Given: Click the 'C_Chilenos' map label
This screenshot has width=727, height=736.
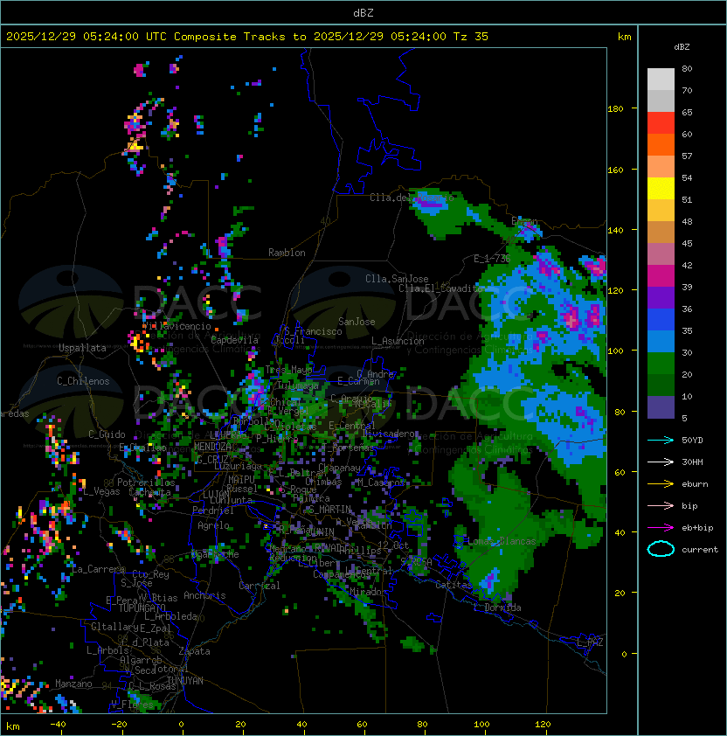Looking at the screenshot, I should [83, 381].
